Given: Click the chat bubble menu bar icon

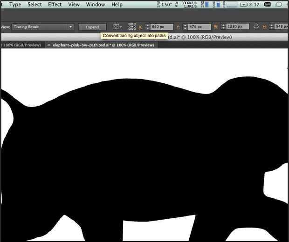Looking at the screenshot, I should (279, 4).
